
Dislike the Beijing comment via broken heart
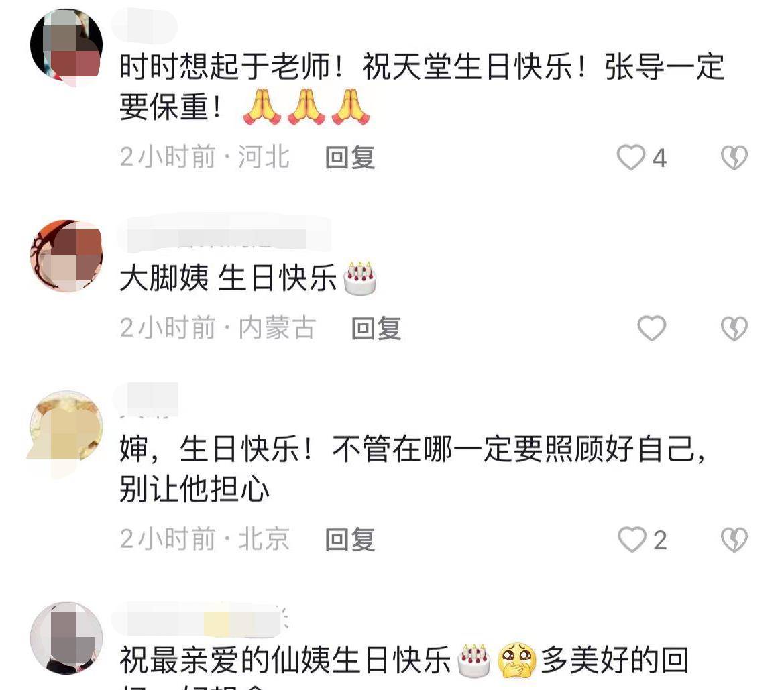(x=734, y=539)
